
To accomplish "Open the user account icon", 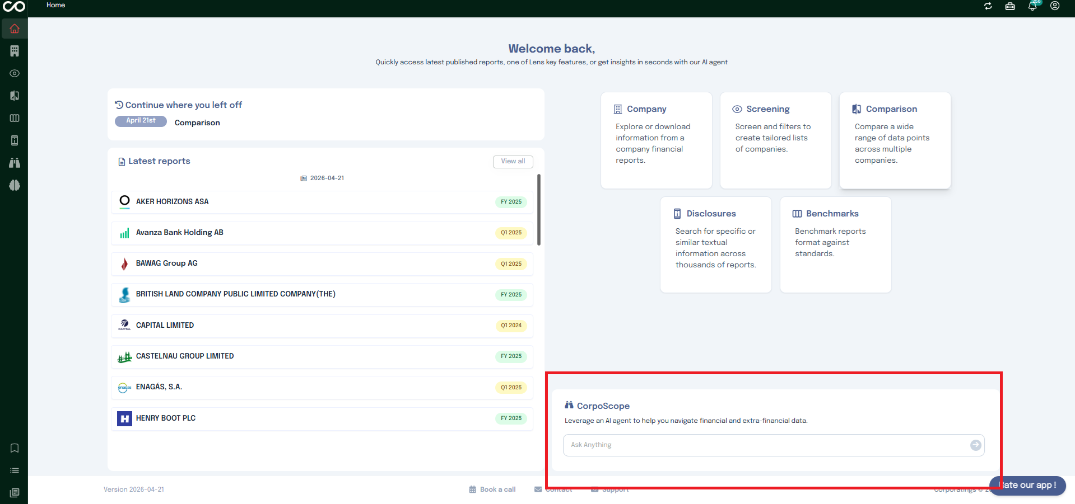I will point(1055,6).
